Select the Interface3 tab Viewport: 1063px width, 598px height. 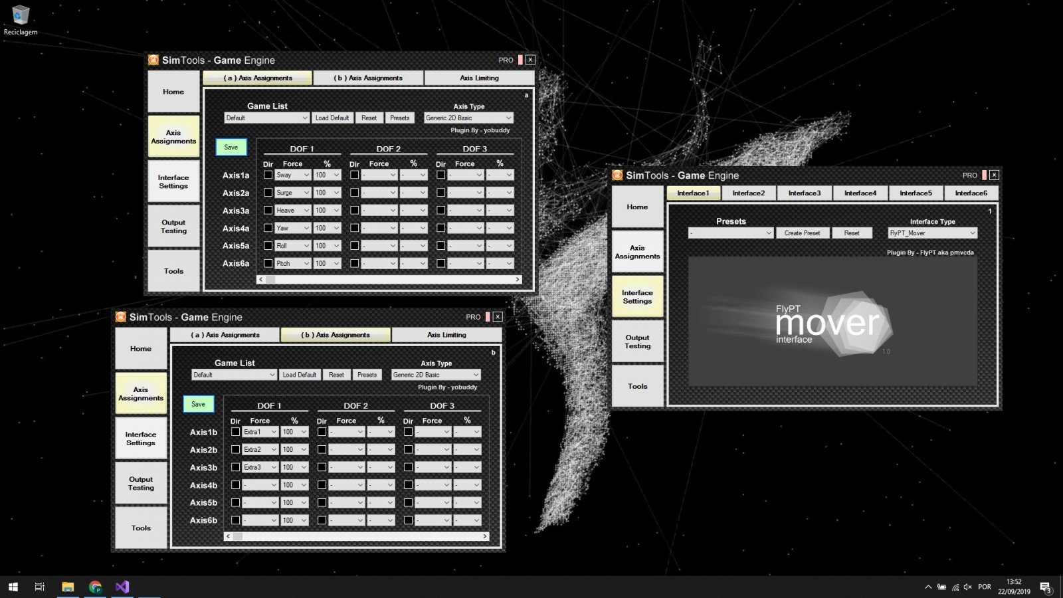click(805, 193)
